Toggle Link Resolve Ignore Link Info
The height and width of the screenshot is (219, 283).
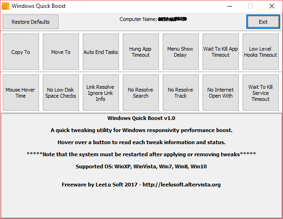pos(100,93)
